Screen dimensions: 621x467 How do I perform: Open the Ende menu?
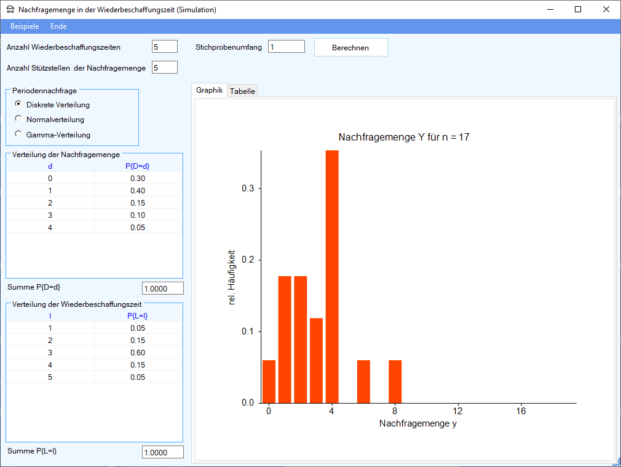[x=58, y=26]
